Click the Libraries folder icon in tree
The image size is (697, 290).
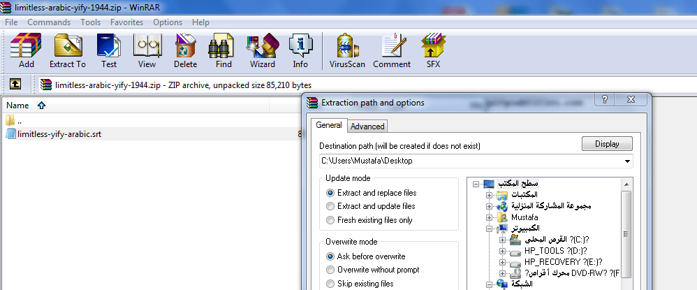click(502, 195)
